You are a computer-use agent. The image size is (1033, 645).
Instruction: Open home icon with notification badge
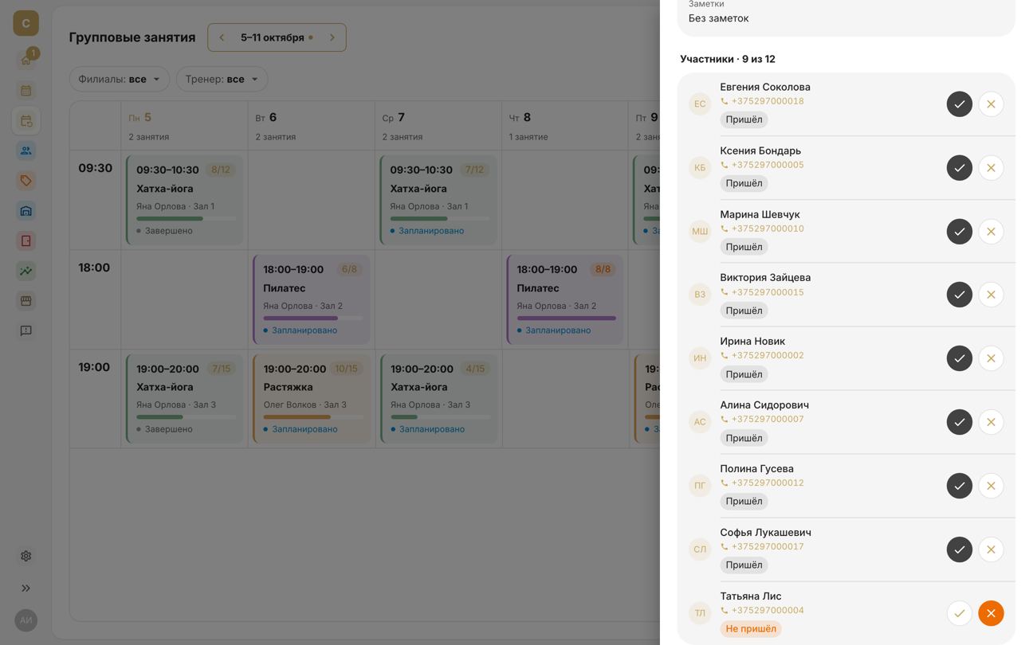[x=26, y=60]
